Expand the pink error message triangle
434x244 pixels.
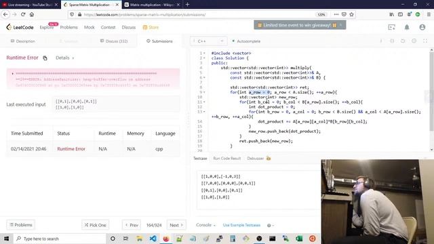[12, 74]
